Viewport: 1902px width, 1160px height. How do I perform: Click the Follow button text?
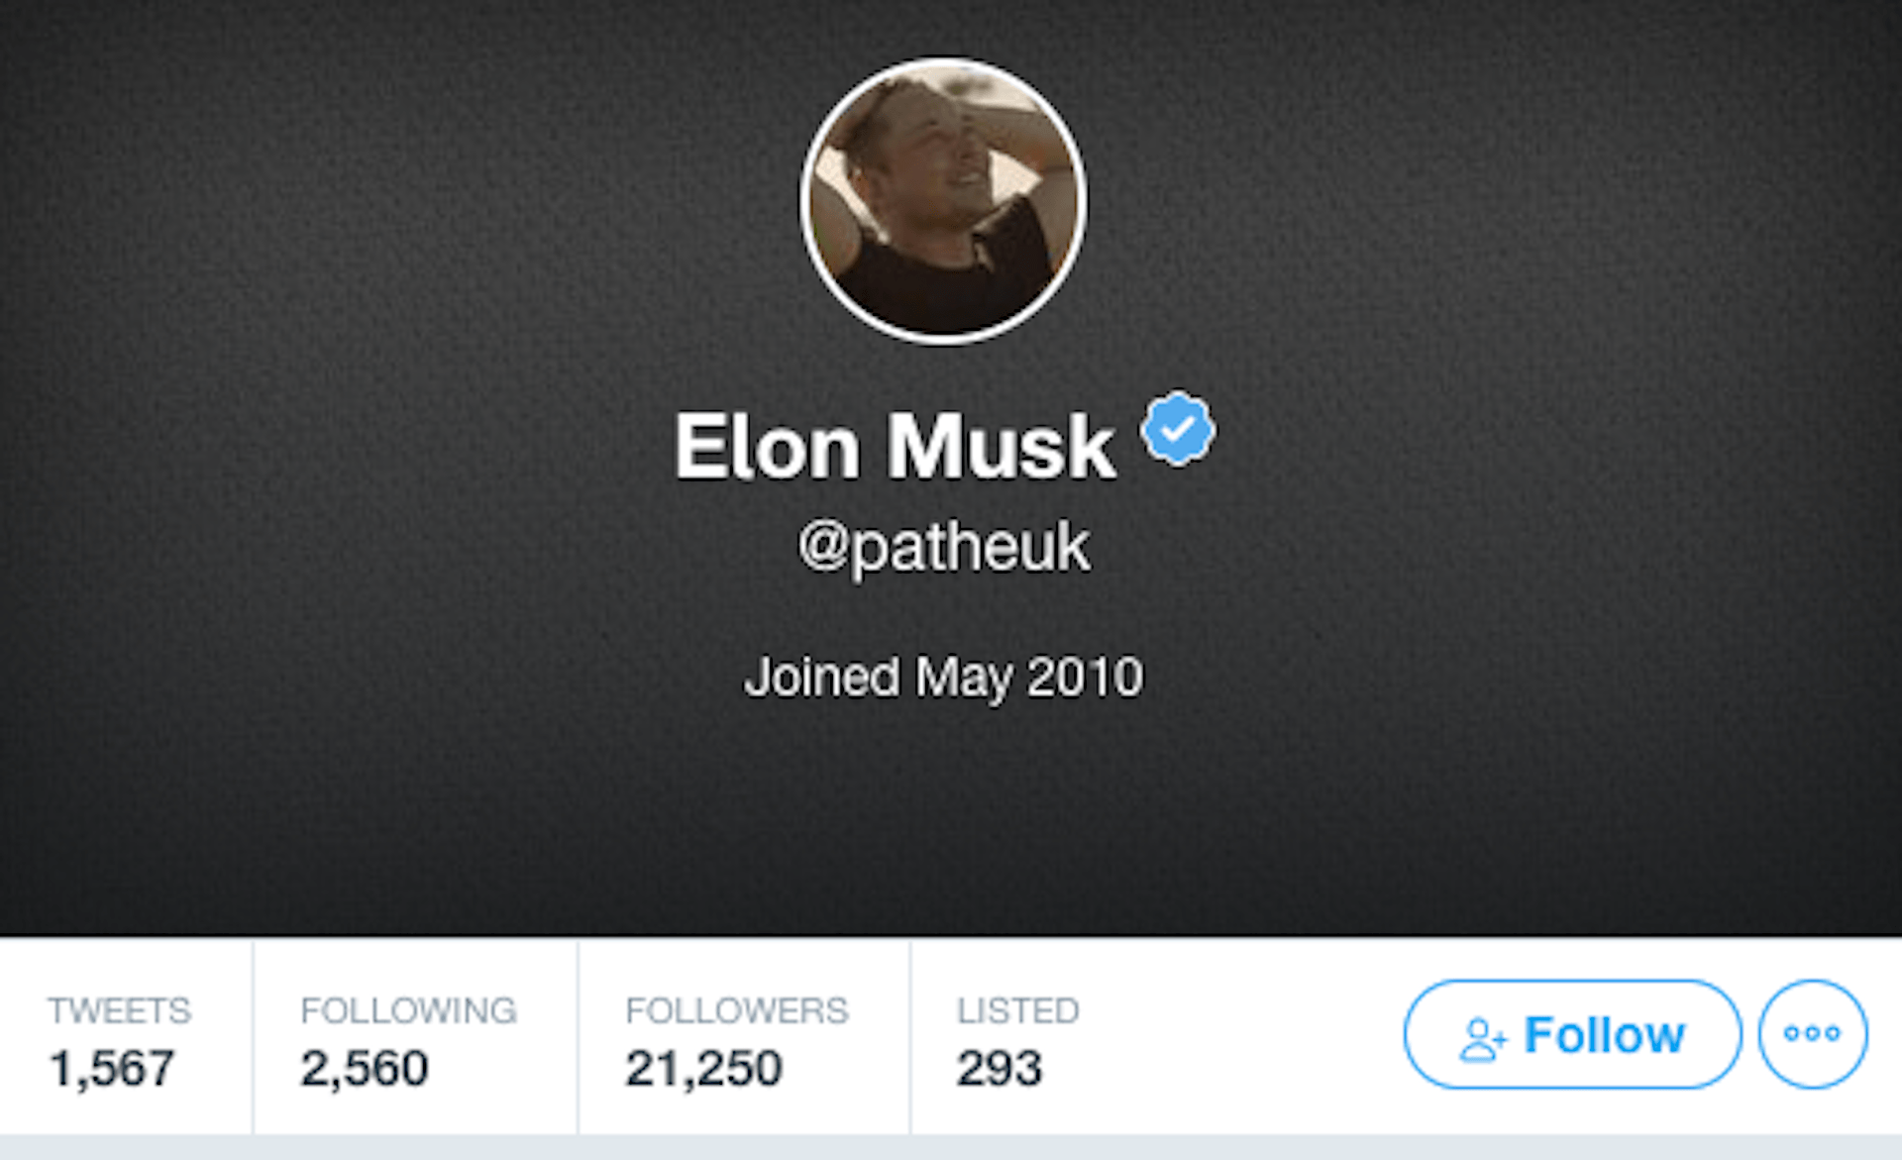[1605, 1035]
